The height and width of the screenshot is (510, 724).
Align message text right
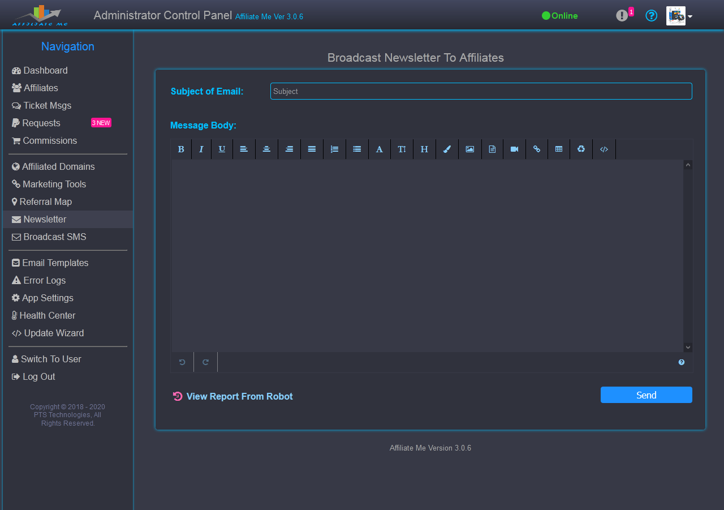click(289, 149)
